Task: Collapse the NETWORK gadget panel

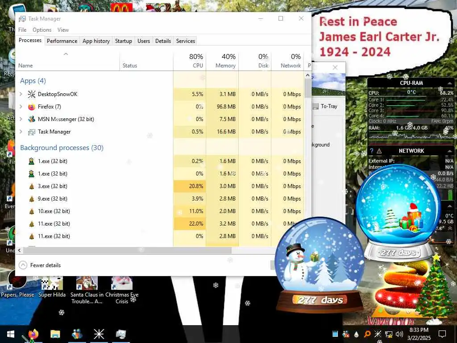Action: 450,151
